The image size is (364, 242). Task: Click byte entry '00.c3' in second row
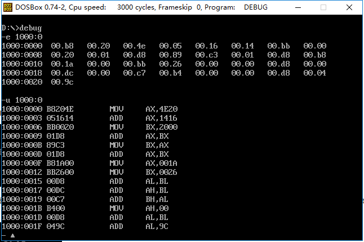tap(206, 55)
